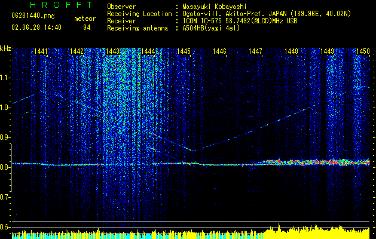
Task: Click the Observer label
Action: pos(121,7)
